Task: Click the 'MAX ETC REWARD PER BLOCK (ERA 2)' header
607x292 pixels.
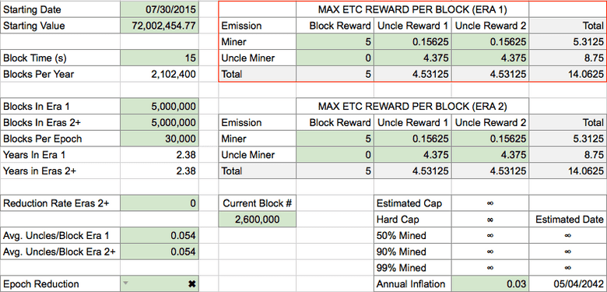Action: [412, 106]
